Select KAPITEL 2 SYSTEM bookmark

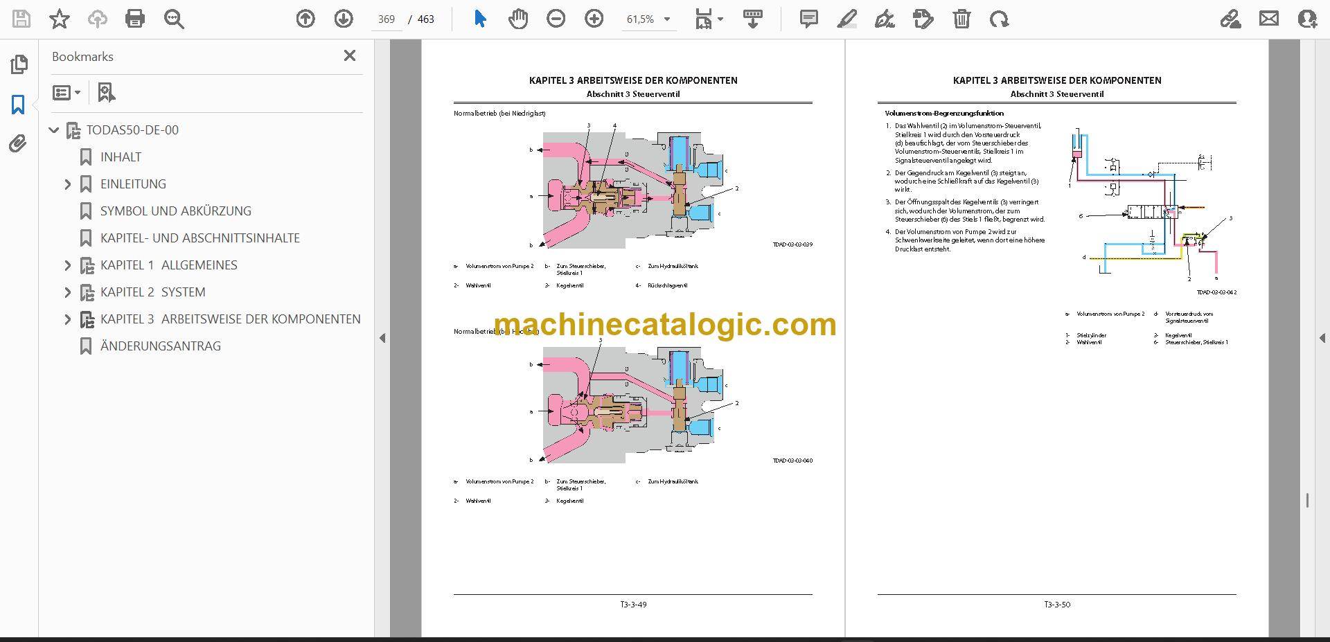[x=152, y=292]
